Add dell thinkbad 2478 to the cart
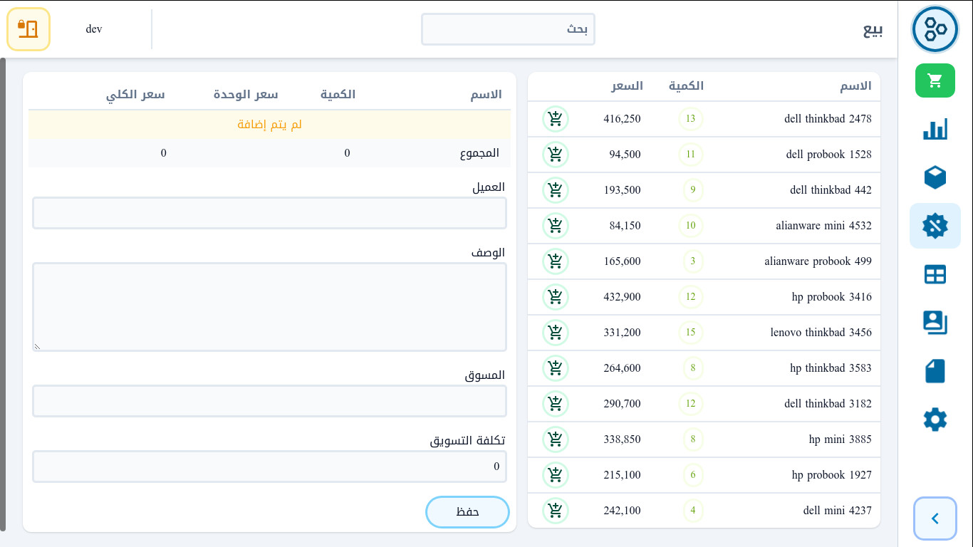973x547 pixels. [x=556, y=119]
